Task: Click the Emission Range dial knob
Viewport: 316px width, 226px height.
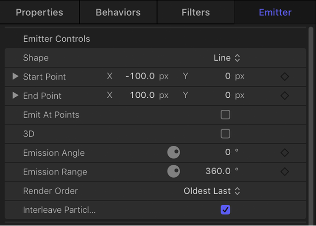Action: pyautogui.click(x=173, y=172)
